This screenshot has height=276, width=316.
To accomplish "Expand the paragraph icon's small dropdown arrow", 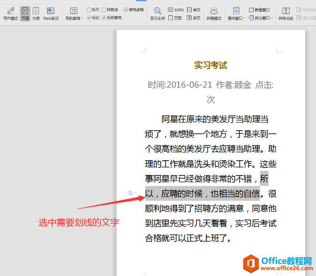I will click(136, 193).
